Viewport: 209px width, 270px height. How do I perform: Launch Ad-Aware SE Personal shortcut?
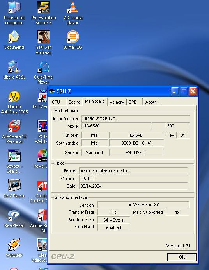click(x=14, y=126)
